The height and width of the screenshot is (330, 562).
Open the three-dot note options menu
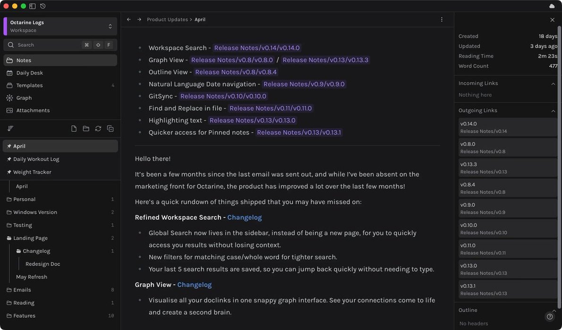(x=442, y=20)
